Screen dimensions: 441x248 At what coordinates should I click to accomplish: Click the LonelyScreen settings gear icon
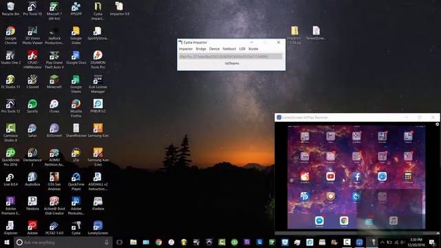pyautogui.click(x=437, y=124)
